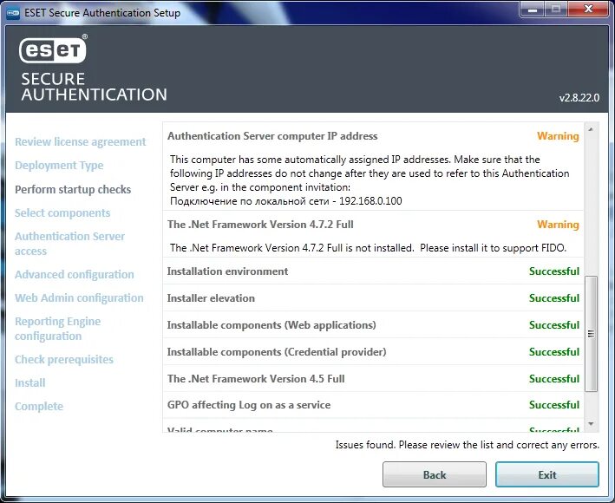
Task: Select Perform startup checks step
Action: 73,189
